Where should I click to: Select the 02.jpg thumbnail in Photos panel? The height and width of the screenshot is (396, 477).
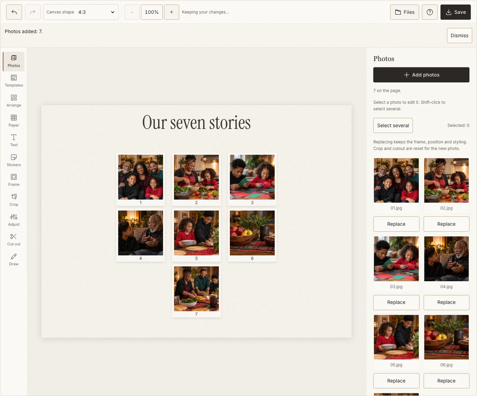(446, 181)
